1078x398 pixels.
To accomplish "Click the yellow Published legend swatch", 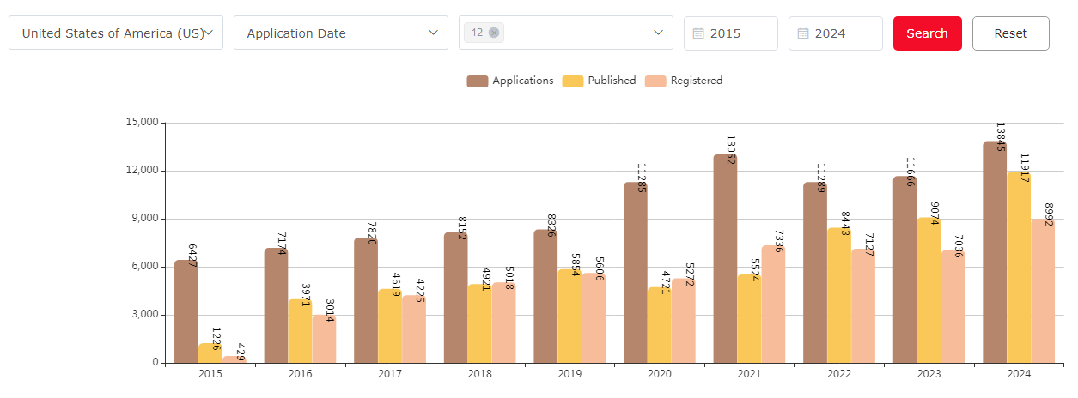I will (572, 81).
